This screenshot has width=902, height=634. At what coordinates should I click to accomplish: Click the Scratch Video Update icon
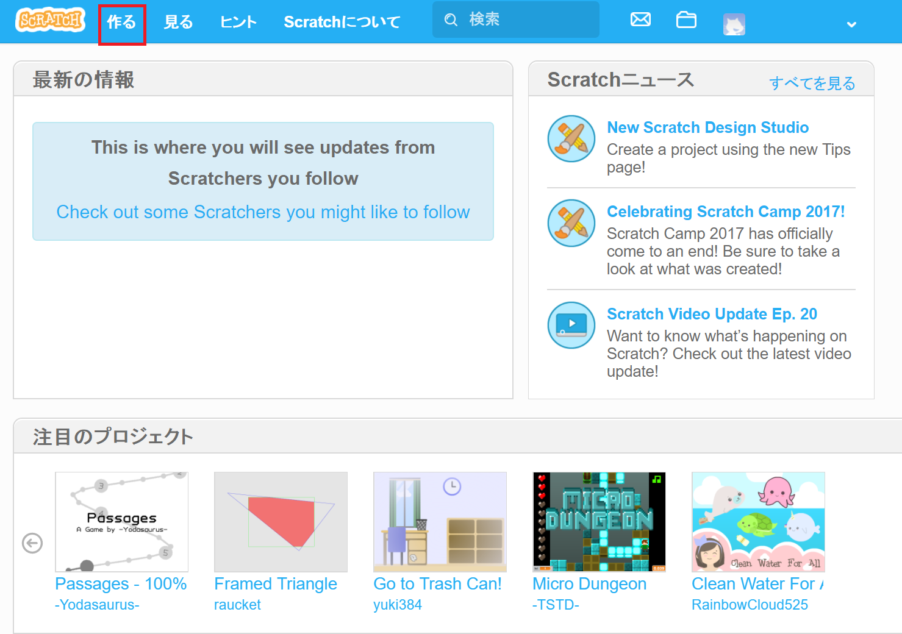pyautogui.click(x=571, y=325)
